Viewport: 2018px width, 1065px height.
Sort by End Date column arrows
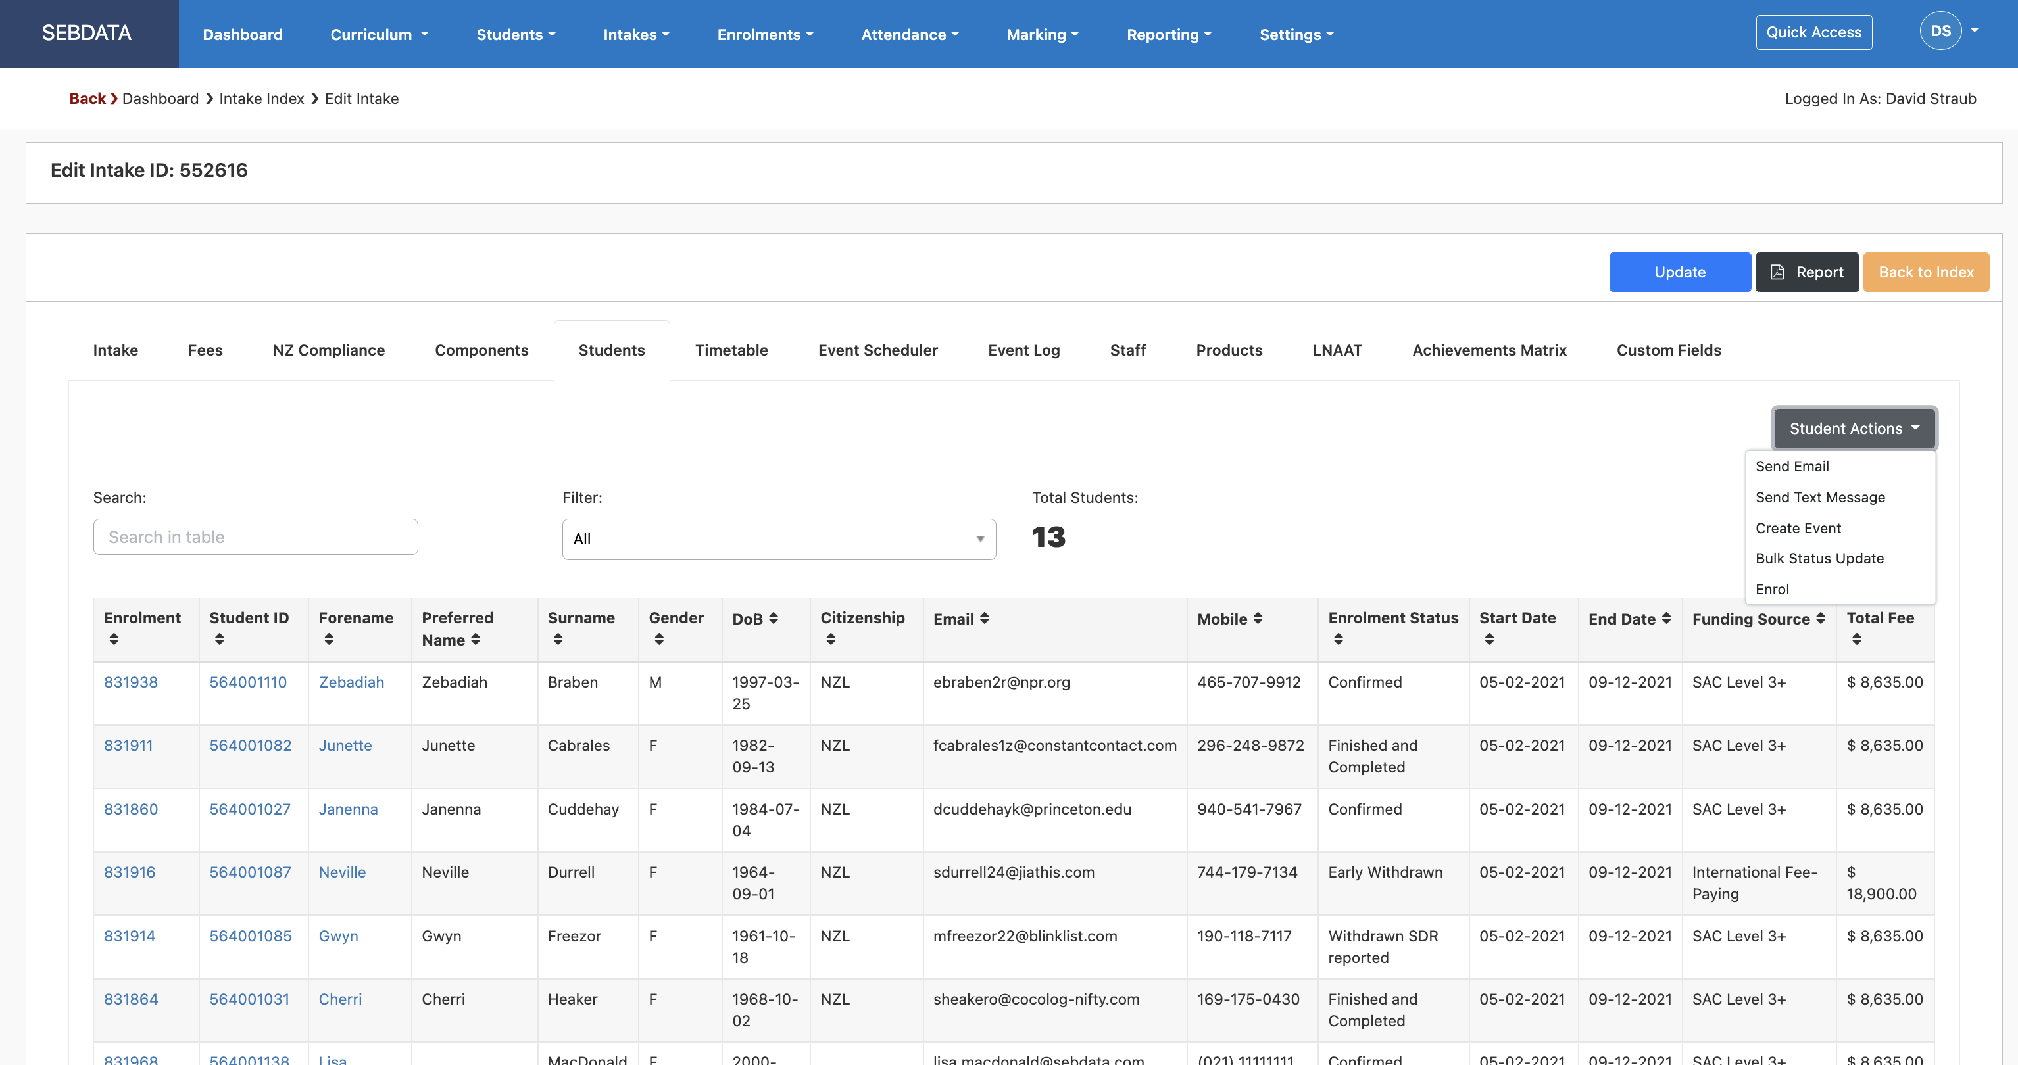pos(1665,618)
